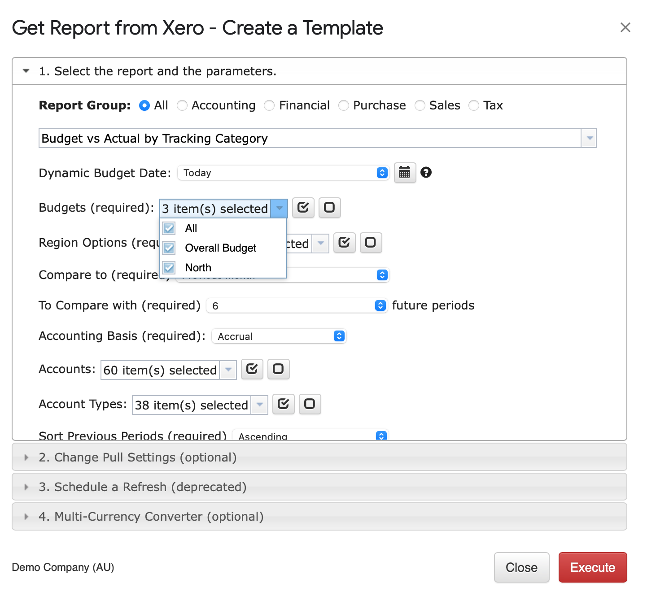Screen dimensions: 656x592
Task: Select the Purchase report group radio
Action: 343,105
